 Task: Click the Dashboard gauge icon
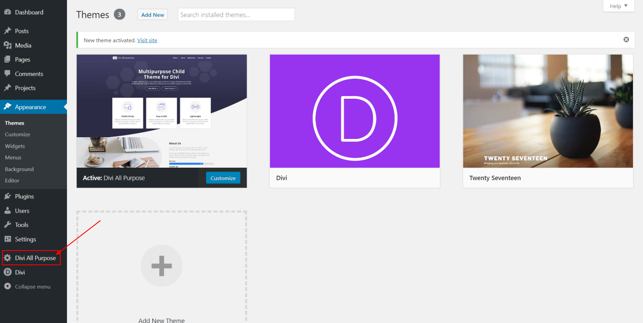8,12
